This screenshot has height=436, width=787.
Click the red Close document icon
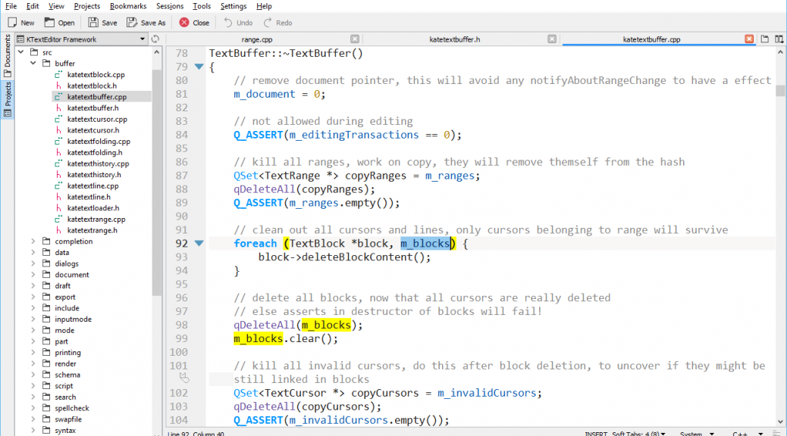tap(184, 23)
